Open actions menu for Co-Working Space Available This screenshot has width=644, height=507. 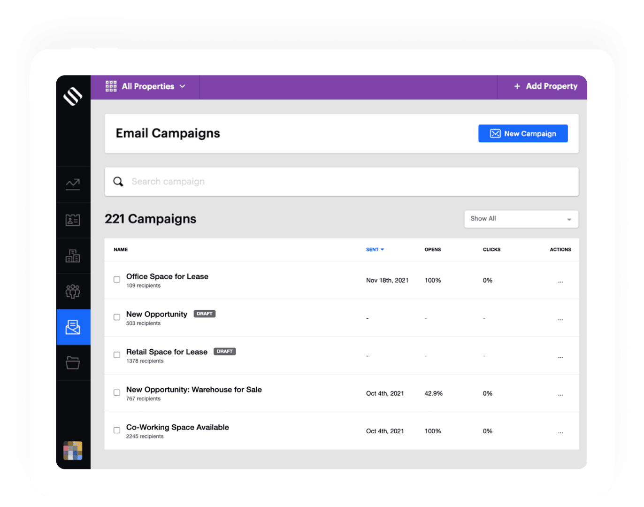click(560, 432)
